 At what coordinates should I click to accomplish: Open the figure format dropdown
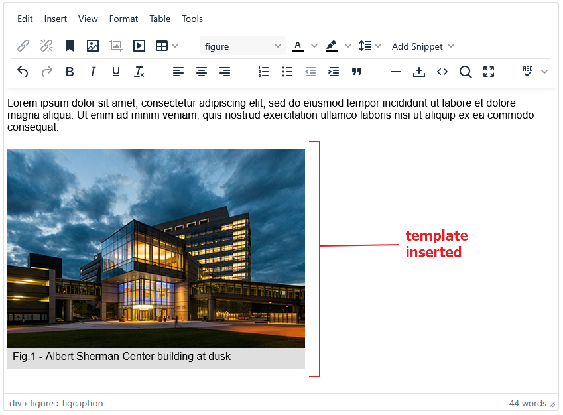click(242, 46)
